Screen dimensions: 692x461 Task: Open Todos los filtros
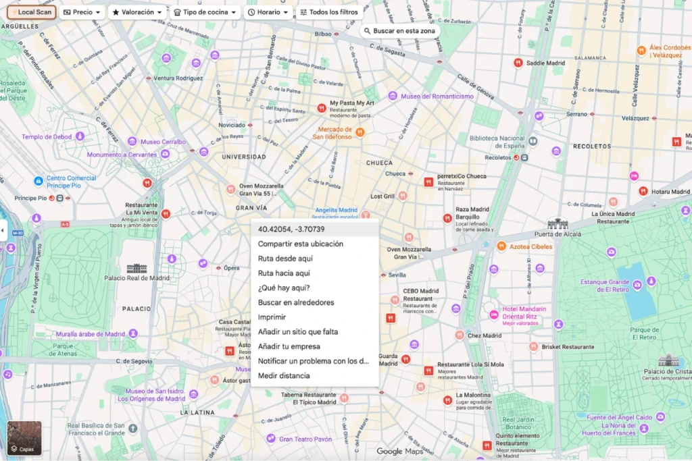point(328,11)
